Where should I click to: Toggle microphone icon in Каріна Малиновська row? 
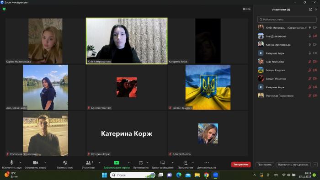point(310,44)
